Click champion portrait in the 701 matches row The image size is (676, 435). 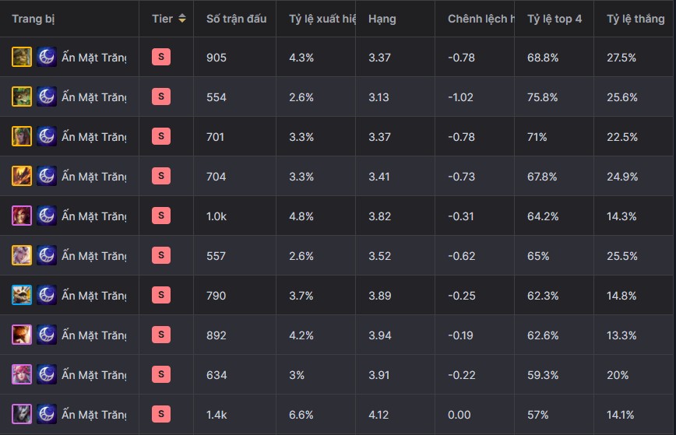click(x=22, y=136)
